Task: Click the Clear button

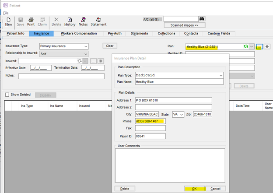Action: (110, 46)
